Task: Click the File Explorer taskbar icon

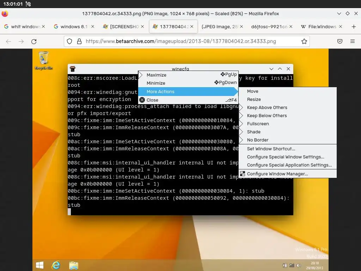Action: (x=74, y=265)
